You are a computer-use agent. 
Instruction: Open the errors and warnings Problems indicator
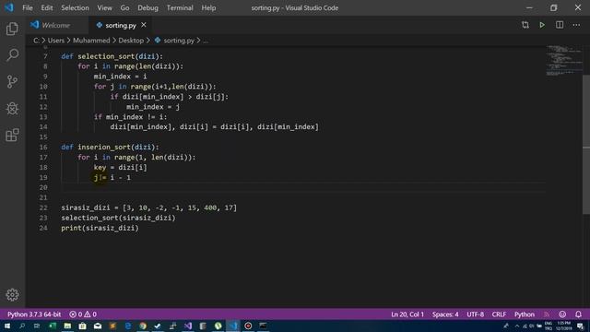[83, 314]
